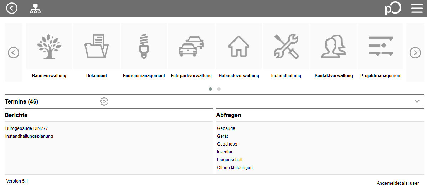Open the Energiemanagement light bulb icon

[144, 46]
